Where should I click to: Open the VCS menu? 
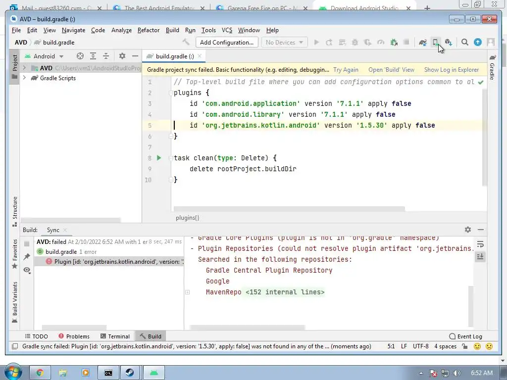coord(227,30)
